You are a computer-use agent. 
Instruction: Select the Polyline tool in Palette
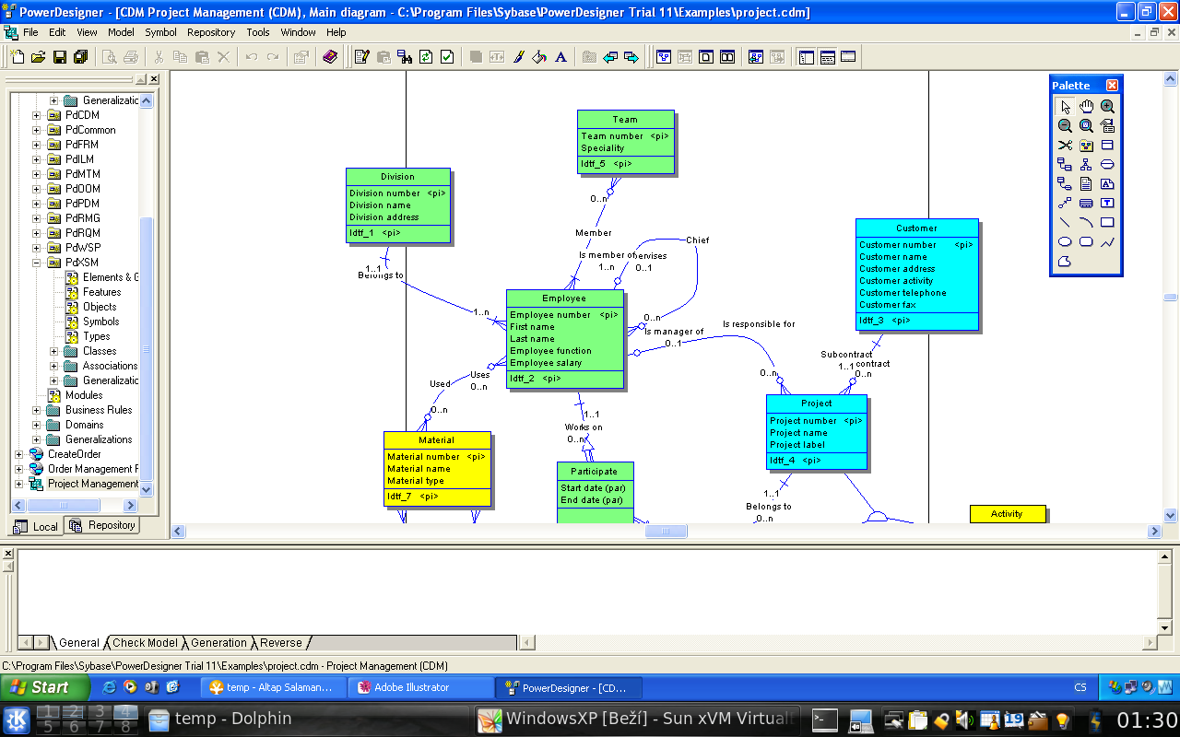tap(1107, 241)
